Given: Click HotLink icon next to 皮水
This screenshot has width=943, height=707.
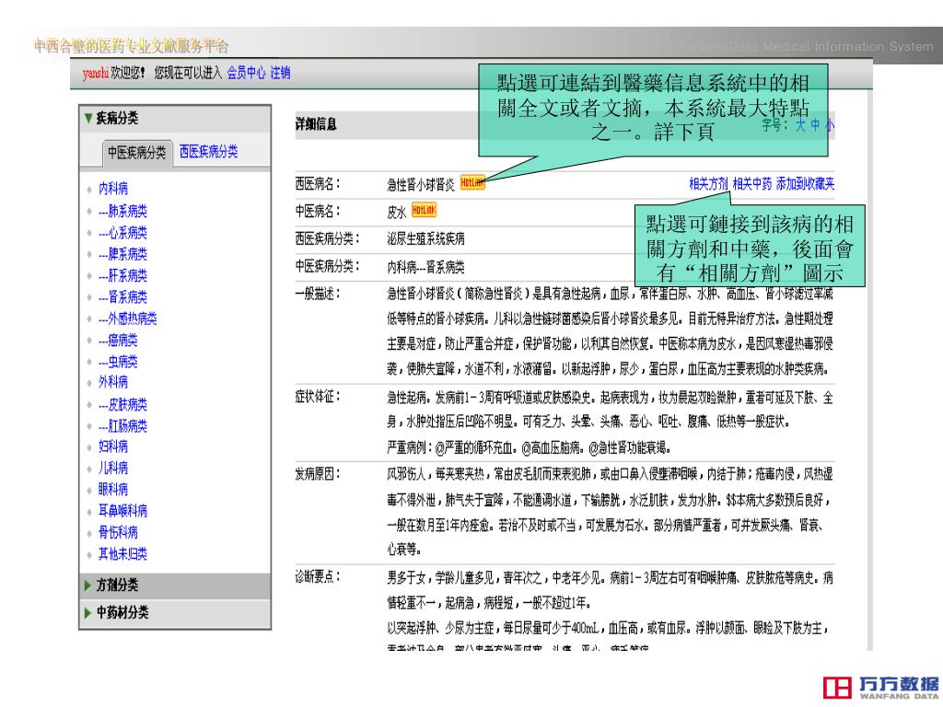Looking at the screenshot, I should 424,211.
